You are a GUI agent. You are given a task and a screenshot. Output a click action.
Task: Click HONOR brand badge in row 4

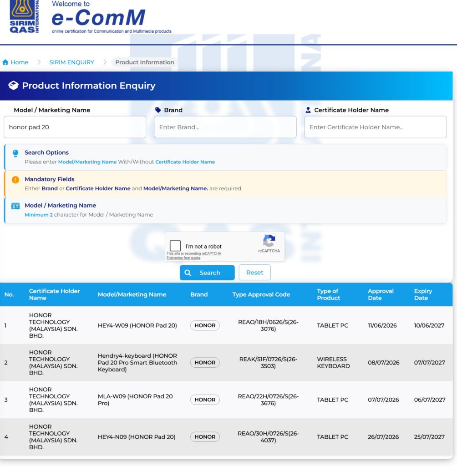[x=205, y=437]
